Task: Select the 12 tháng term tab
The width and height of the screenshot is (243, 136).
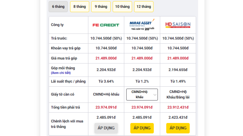Action: 144,7
